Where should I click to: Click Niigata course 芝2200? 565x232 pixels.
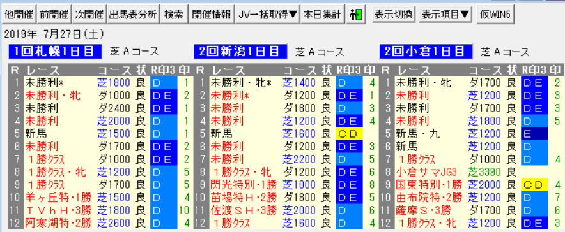tap(299, 159)
